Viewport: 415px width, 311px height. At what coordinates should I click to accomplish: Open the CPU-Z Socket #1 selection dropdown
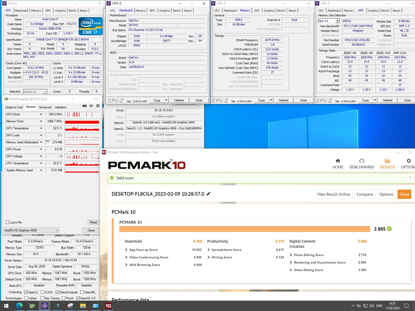pos(35,91)
